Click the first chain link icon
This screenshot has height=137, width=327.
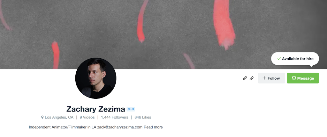coord(245,78)
